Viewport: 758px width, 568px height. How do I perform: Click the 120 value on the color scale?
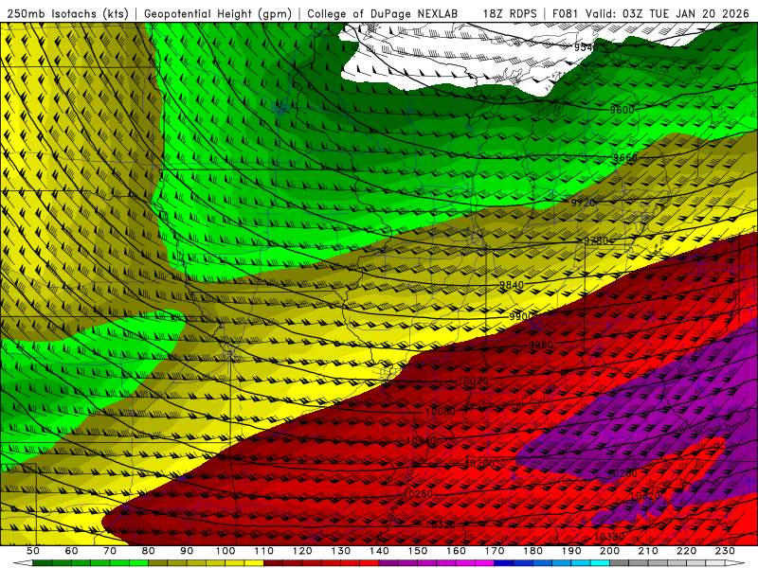point(302,551)
